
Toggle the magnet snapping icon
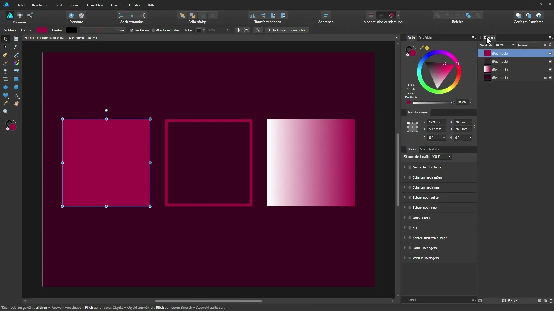click(x=391, y=15)
